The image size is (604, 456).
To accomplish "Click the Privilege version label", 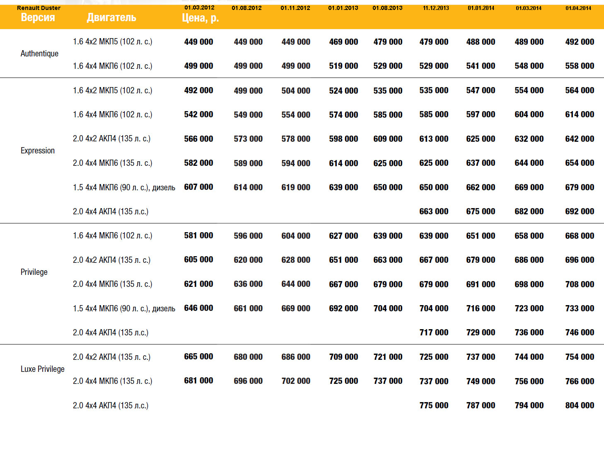I will point(34,272).
